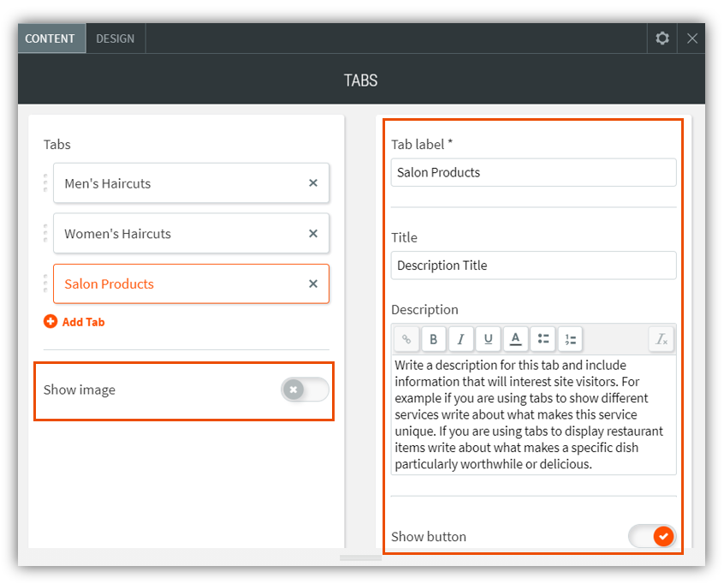
Task: Delete the Women's Haircuts tab
Action: coord(313,234)
